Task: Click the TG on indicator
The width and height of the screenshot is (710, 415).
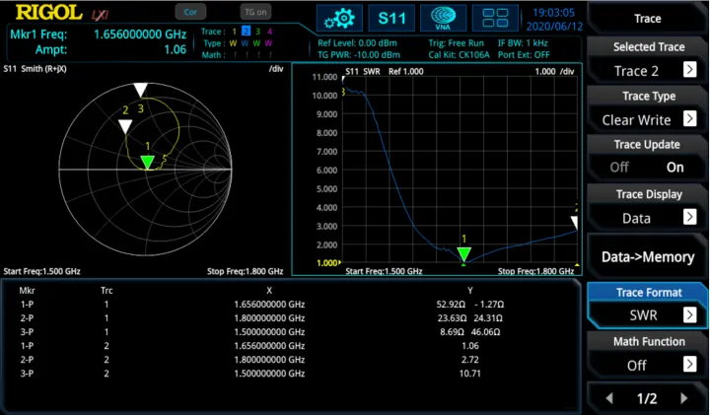Action: pyautogui.click(x=255, y=13)
